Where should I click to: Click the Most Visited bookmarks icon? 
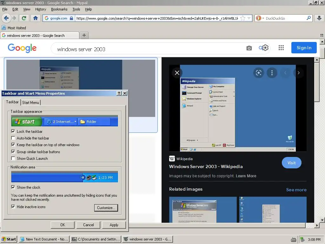click(x=4, y=28)
